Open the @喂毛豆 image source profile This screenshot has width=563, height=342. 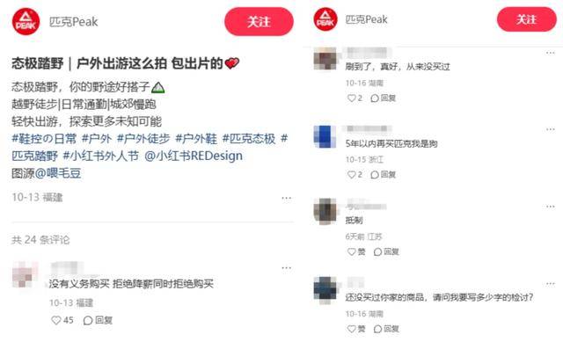pos(58,173)
